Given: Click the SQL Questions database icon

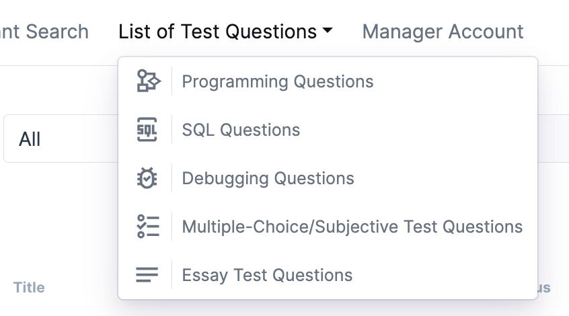Looking at the screenshot, I should [x=147, y=130].
